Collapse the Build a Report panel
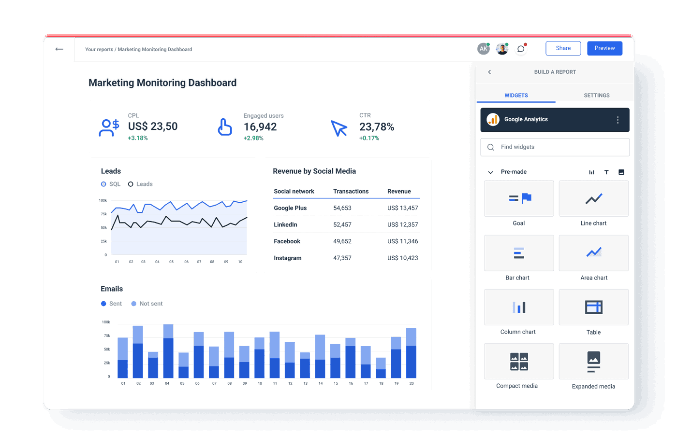 tap(489, 72)
